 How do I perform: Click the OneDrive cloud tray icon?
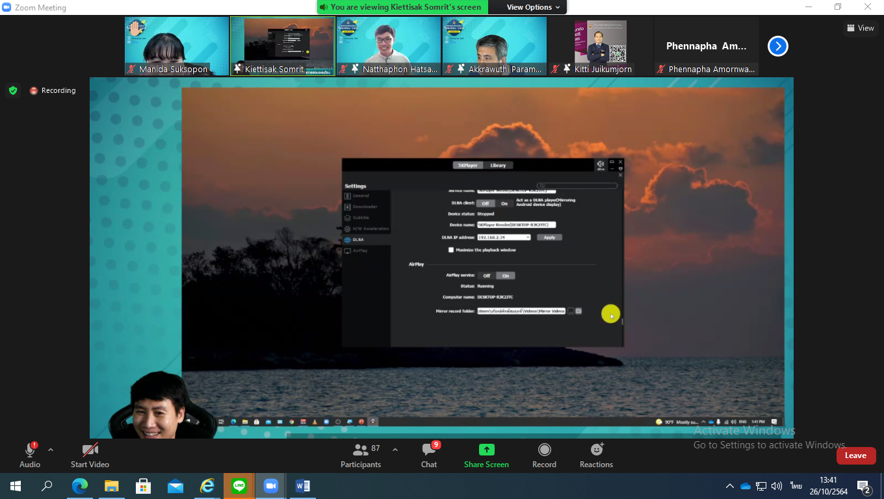[x=746, y=486]
